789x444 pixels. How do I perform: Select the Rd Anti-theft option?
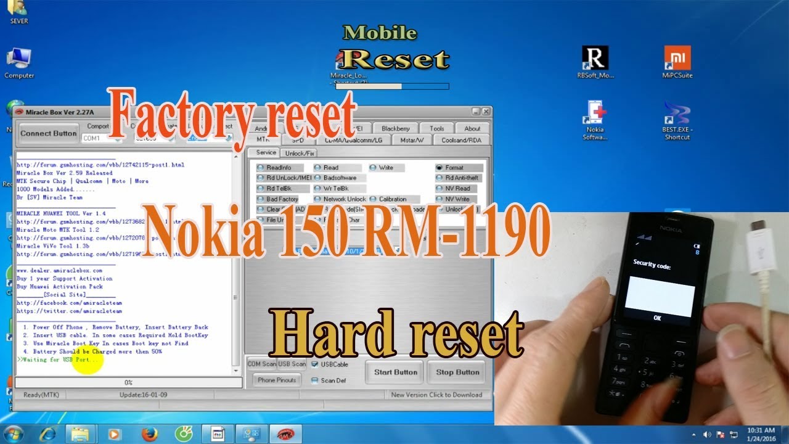(x=458, y=178)
